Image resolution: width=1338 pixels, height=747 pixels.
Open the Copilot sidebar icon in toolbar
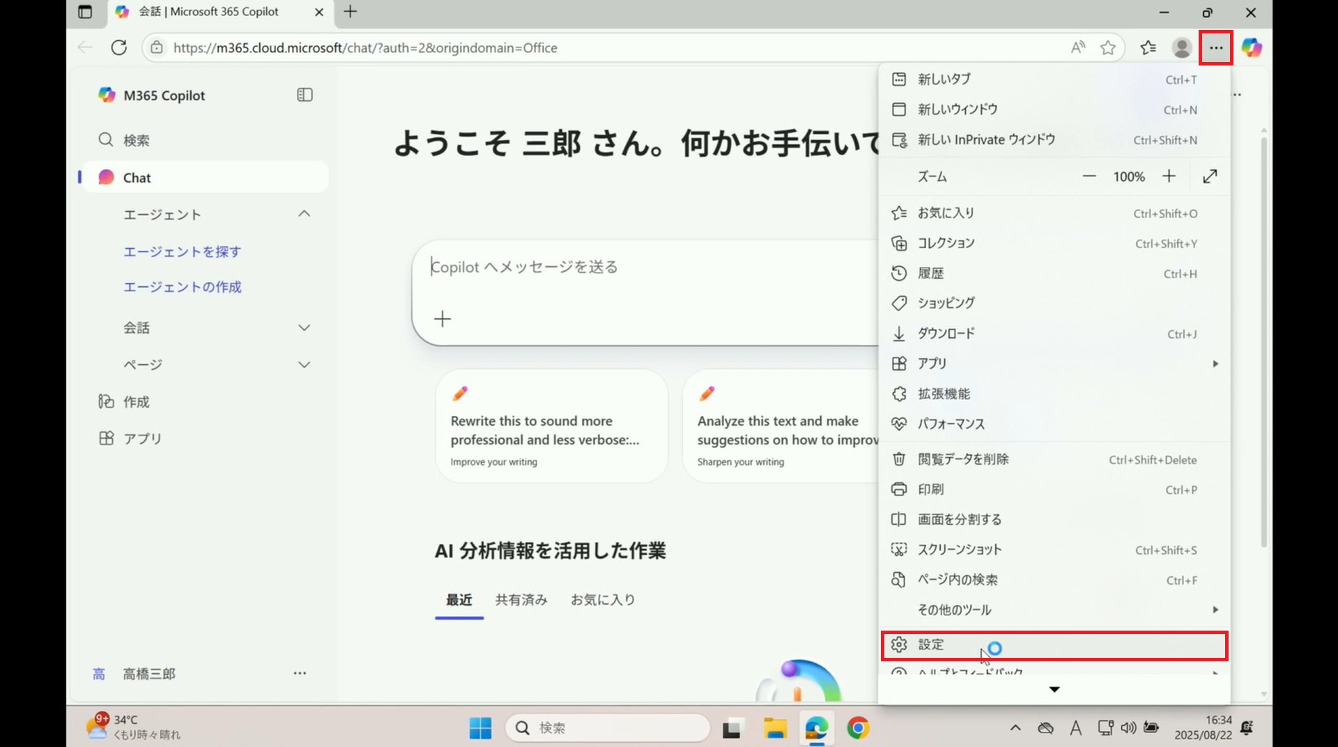[1252, 48]
